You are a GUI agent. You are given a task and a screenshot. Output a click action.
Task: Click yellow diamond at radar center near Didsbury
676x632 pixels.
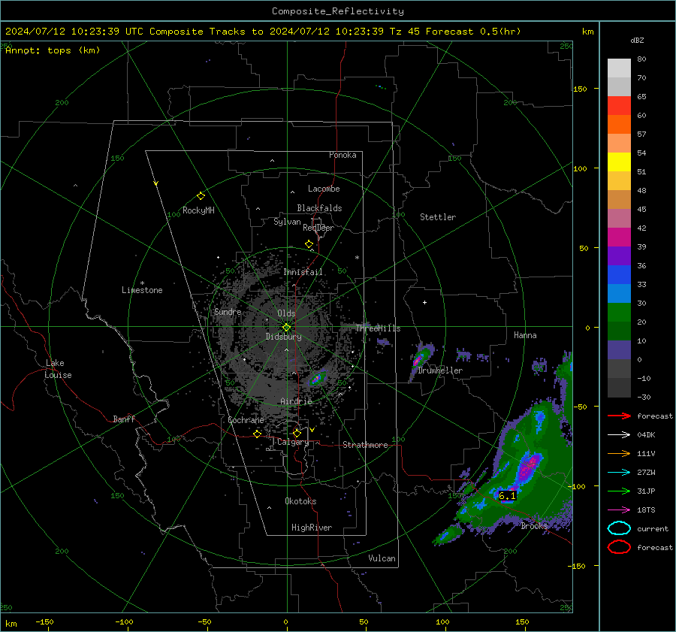(x=286, y=328)
